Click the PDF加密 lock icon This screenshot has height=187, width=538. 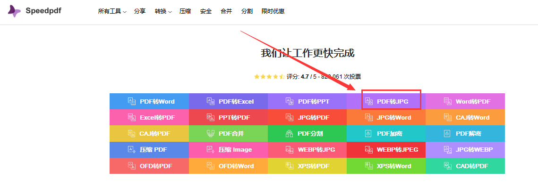click(368, 133)
